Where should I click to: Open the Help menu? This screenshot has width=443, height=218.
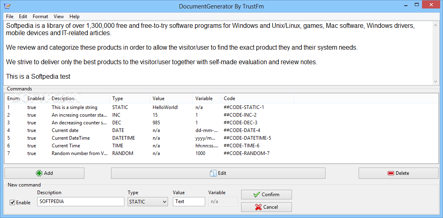click(75, 17)
